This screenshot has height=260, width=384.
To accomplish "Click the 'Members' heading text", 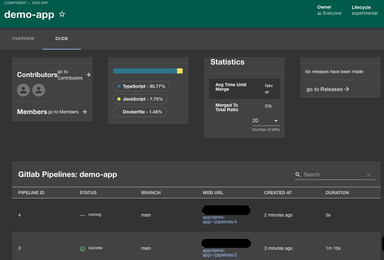I will (x=32, y=112).
